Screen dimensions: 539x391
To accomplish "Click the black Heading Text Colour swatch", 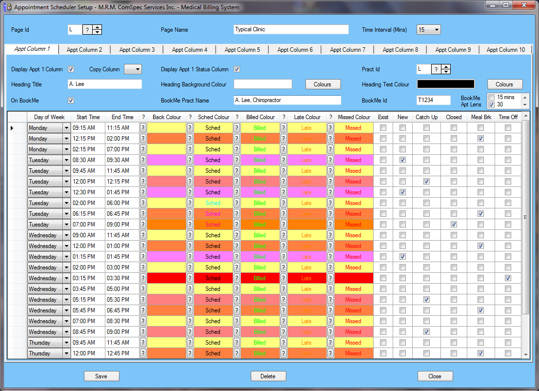I will (x=445, y=84).
